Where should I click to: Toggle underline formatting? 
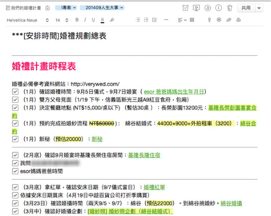pyautogui.click(x=93, y=20)
